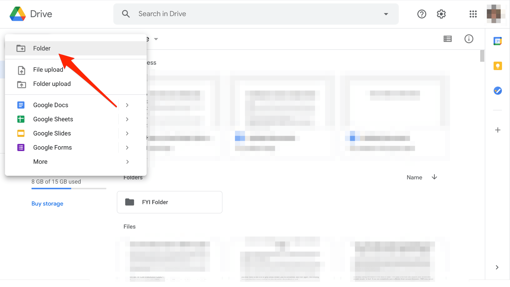510x287 pixels.
Task: Reverse sort direction with arrow icon
Action: 434,177
